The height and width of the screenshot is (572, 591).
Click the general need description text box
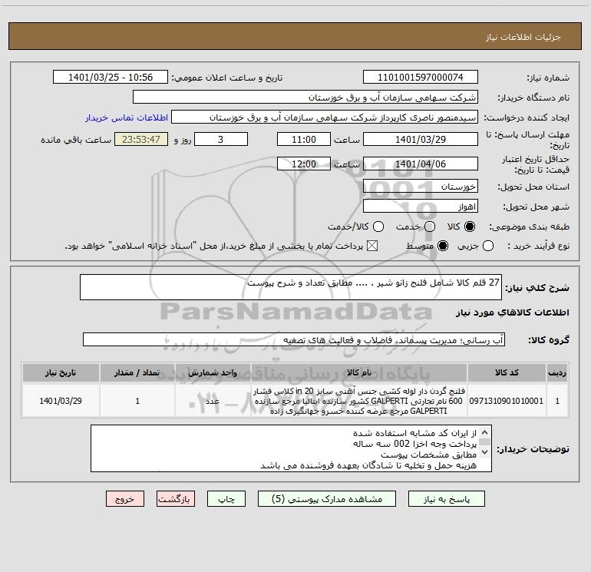[291, 287]
